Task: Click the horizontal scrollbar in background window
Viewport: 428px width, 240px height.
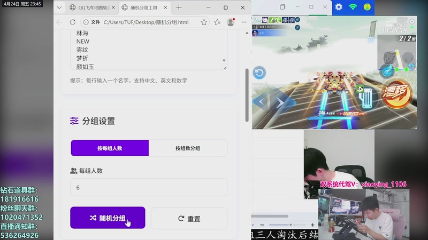Action: pyautogui.click(x=270, y=217)
